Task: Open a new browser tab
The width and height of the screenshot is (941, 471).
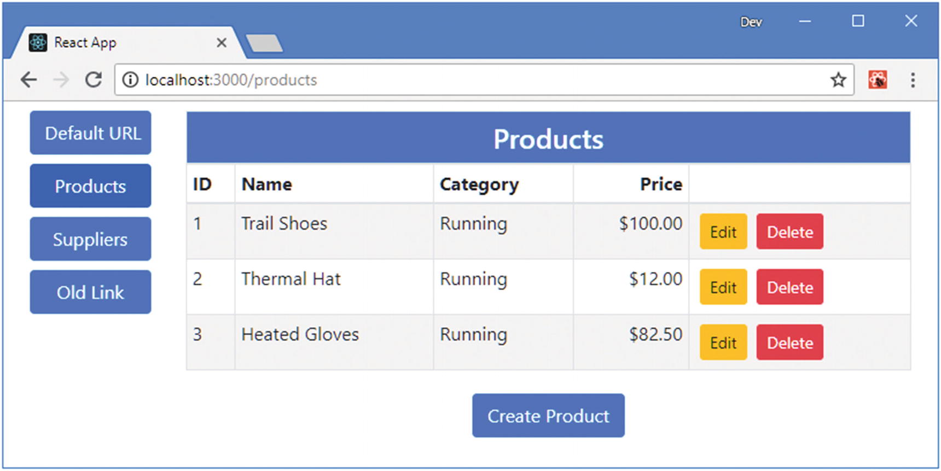Action: [x=264, y=43]
